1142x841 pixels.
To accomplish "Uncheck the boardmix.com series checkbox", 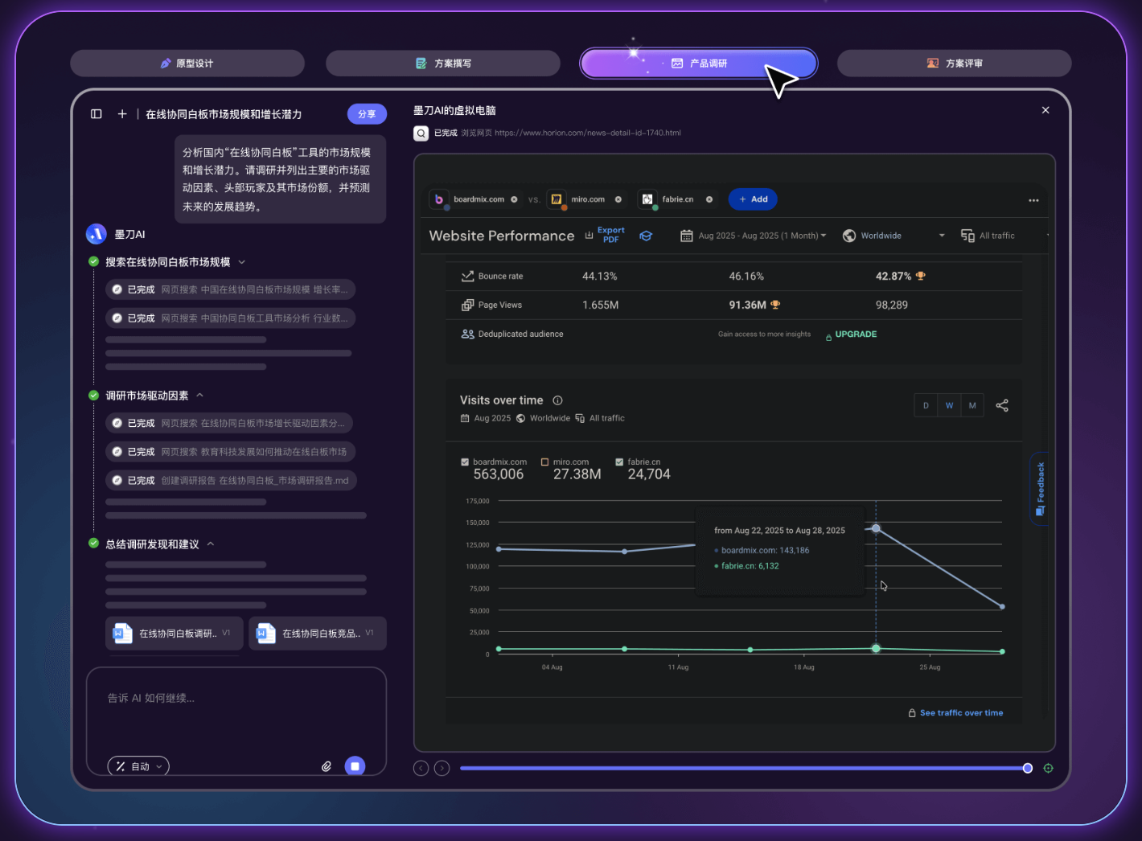I will pyautogui.click(x=465, y=462).
